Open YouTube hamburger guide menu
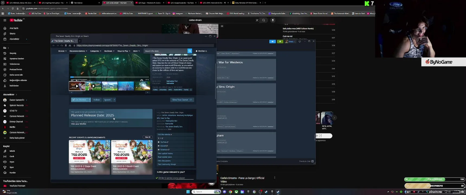Image resolution: width=466 pixels, height=195 pixels. (x=5, y=20)
